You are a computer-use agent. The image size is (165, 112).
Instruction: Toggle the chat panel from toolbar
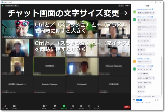55,107
